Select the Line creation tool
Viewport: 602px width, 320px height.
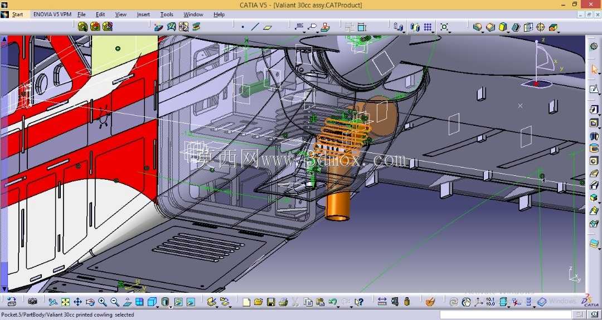pos(255,27)
